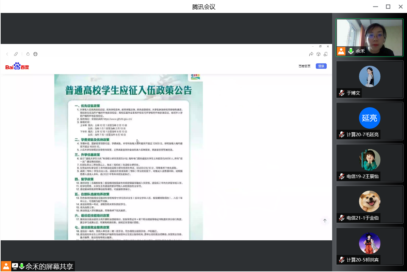Viewport: 407px width, 272px height.
Task: Click the share arrow icon in browser
Action: [x=311, y=54]
